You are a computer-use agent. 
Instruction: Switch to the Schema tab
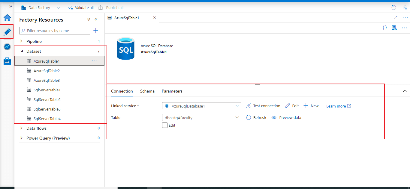coord(147,91)
